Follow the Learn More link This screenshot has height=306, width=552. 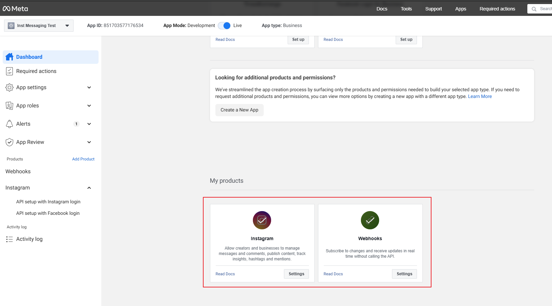pyautogui.click(x=480, y=97)
